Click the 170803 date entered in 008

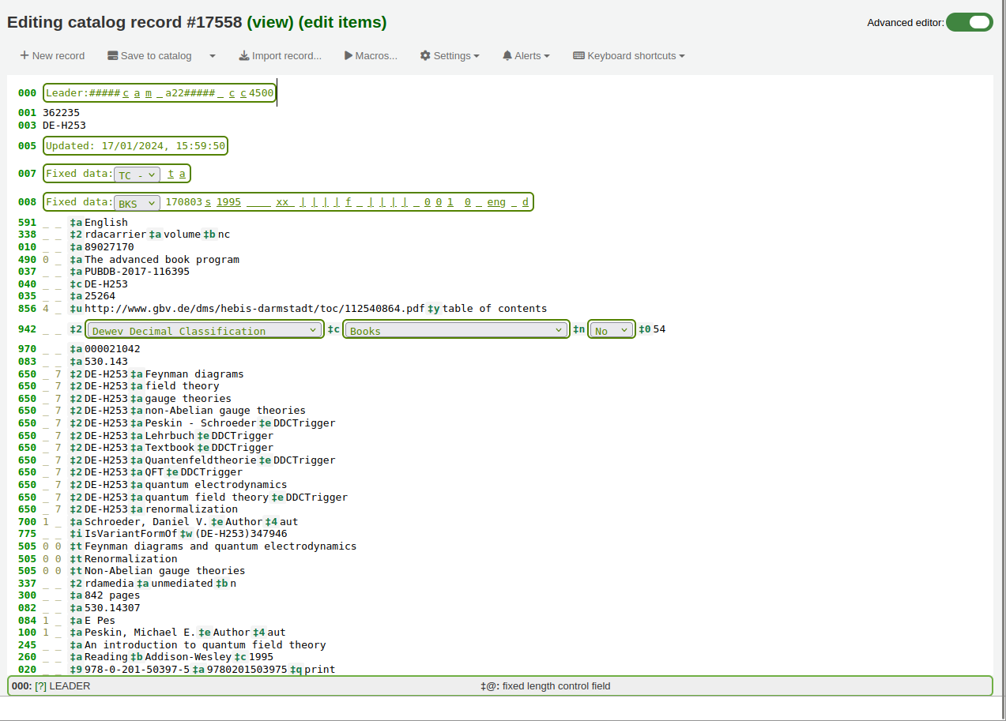(x=183, y=202)
